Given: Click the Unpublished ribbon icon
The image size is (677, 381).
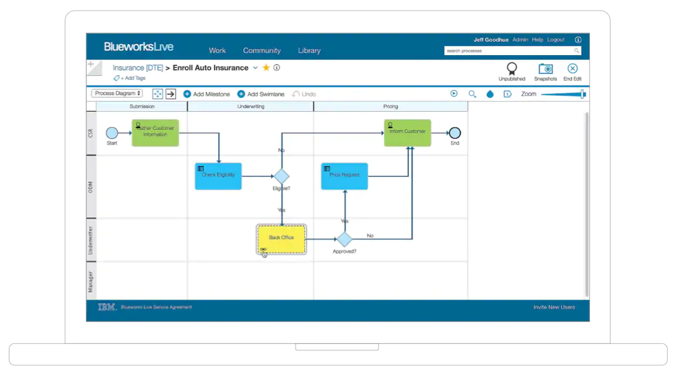Looking at the screenshot, I should 511,69.
